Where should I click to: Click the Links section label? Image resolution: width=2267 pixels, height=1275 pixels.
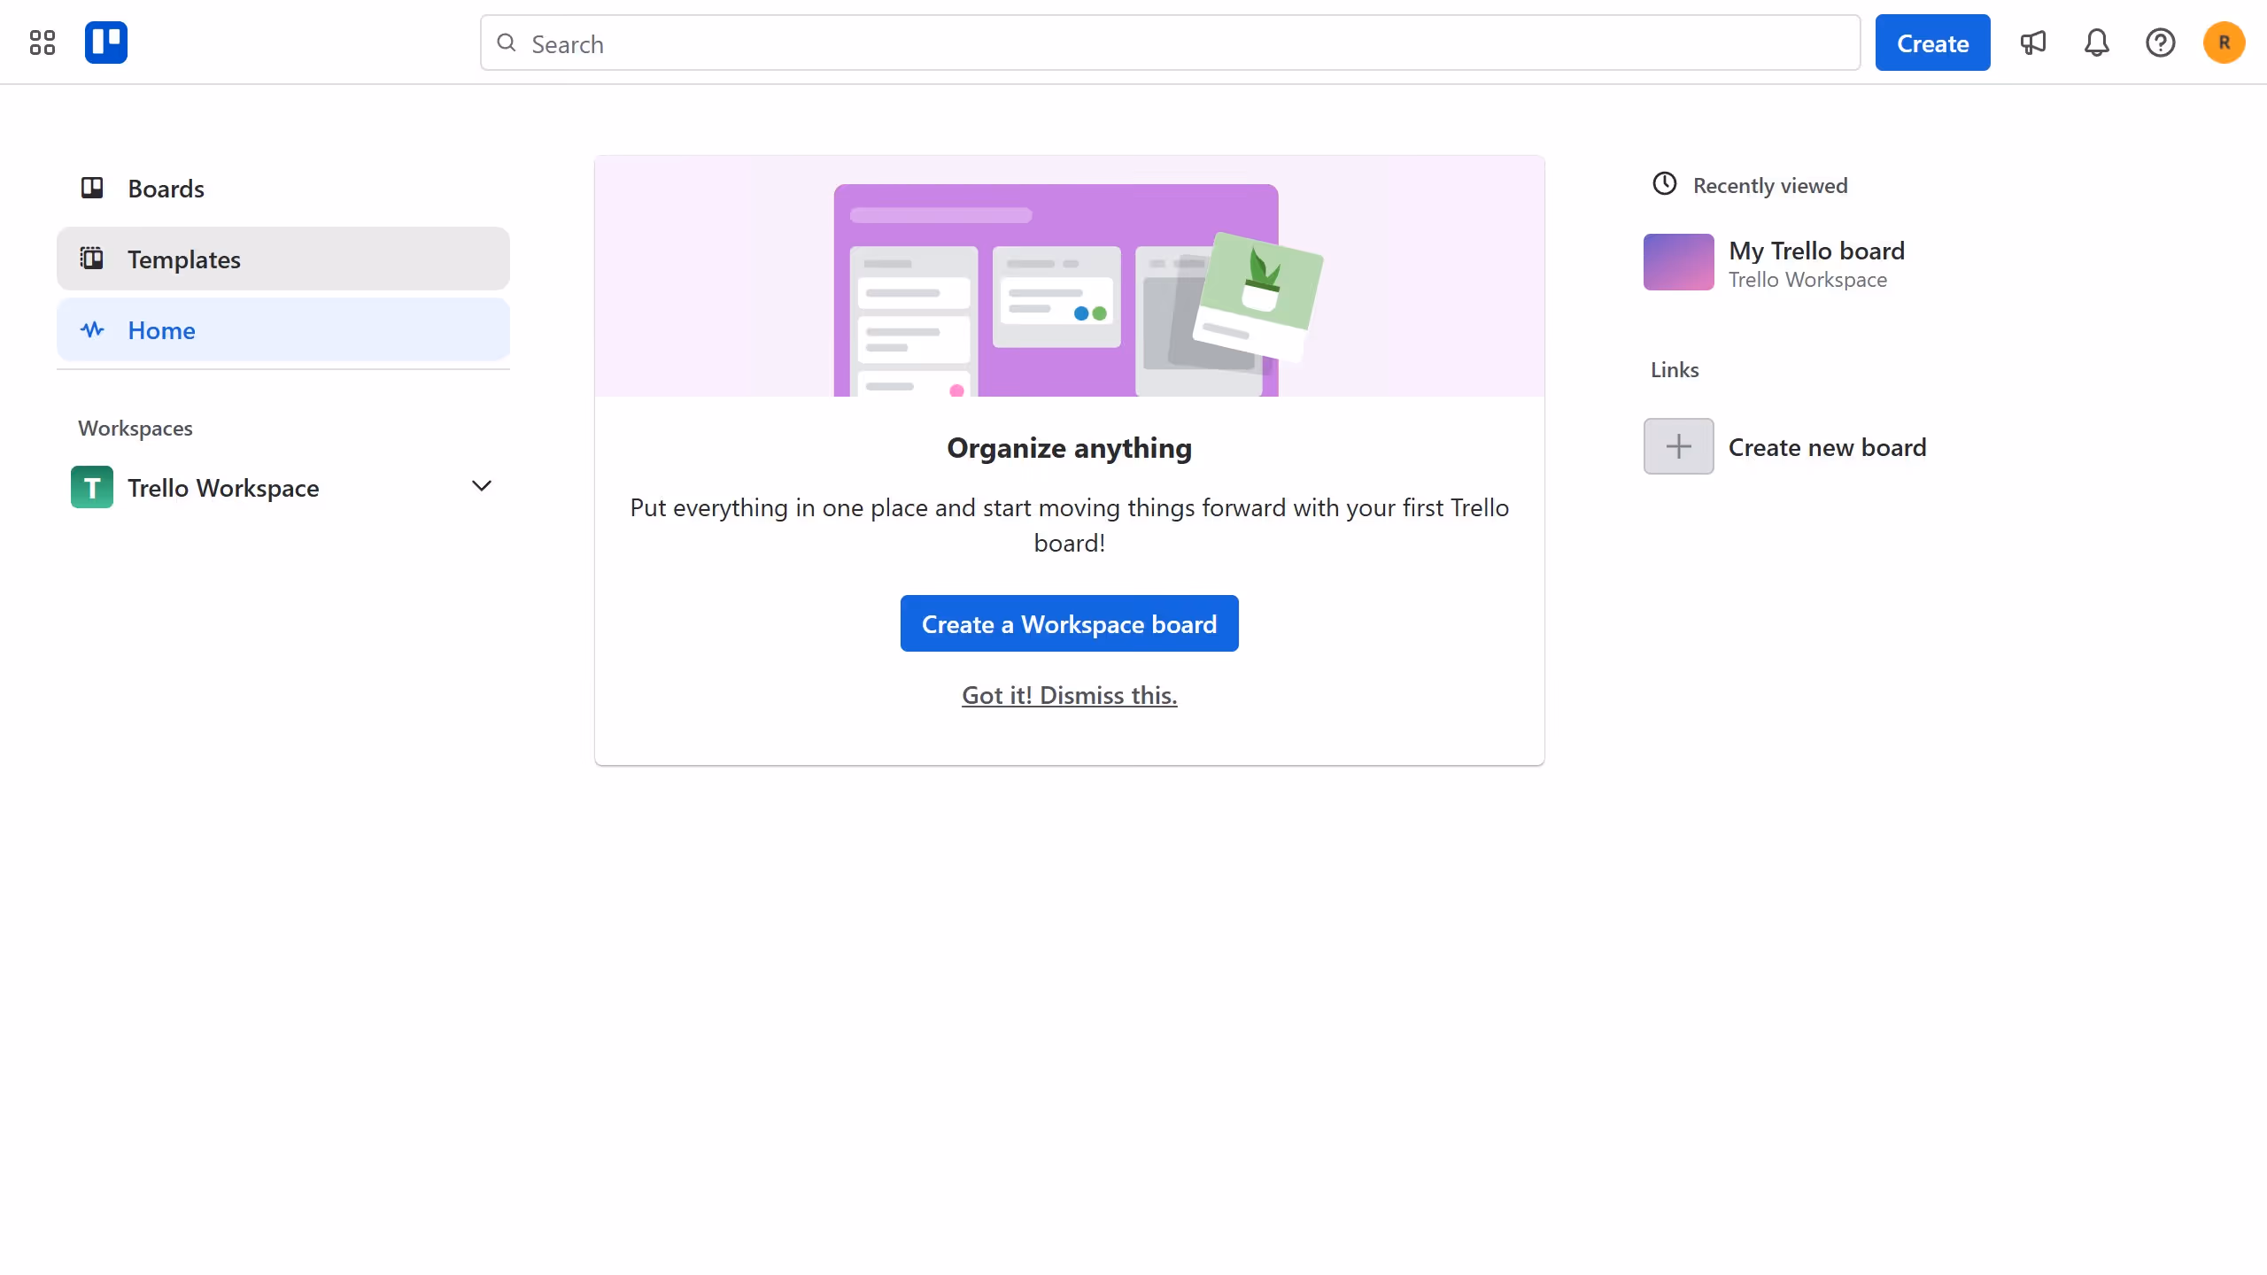pyautogui.click(x=1675, y=370)
